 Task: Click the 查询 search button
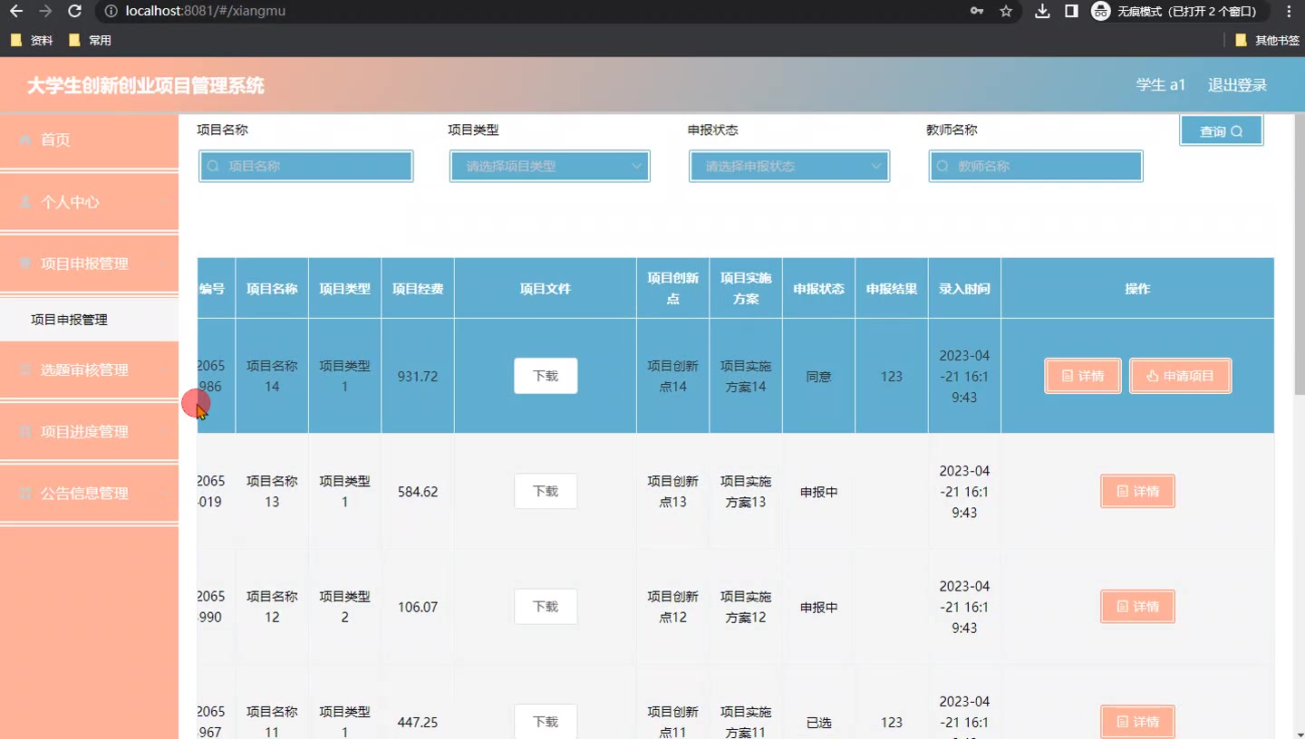1221,131
